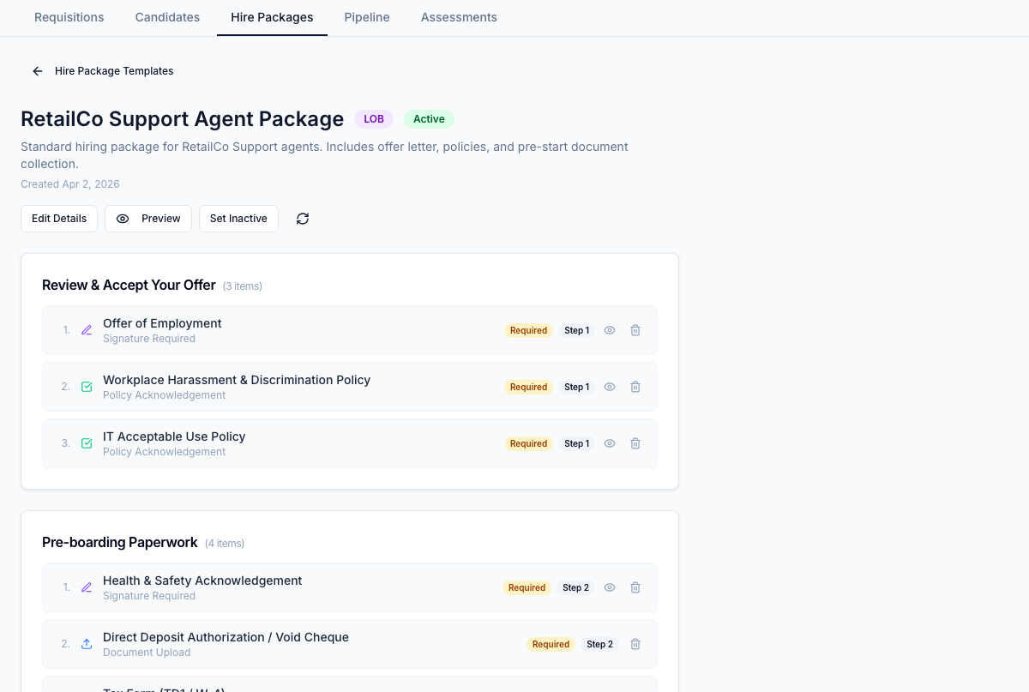
Task: Delete the IT Acceptable Use Policy item
Action: (635, 443)
